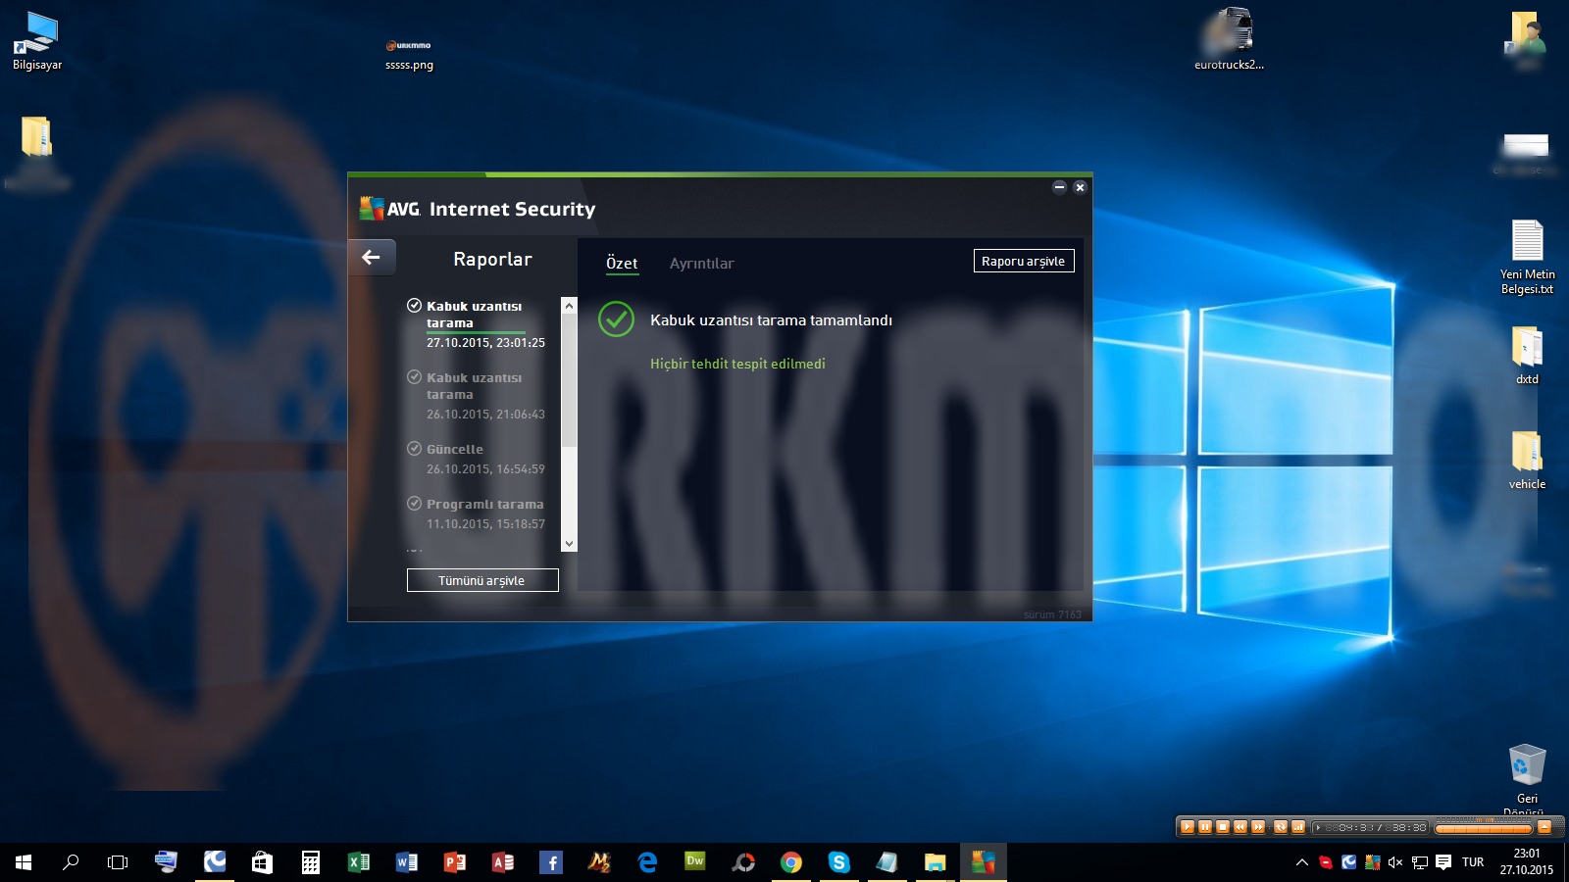Minimize the AVG Internet Security window
This screenshot has height=882, width=1569.
tap(1059, 187)
